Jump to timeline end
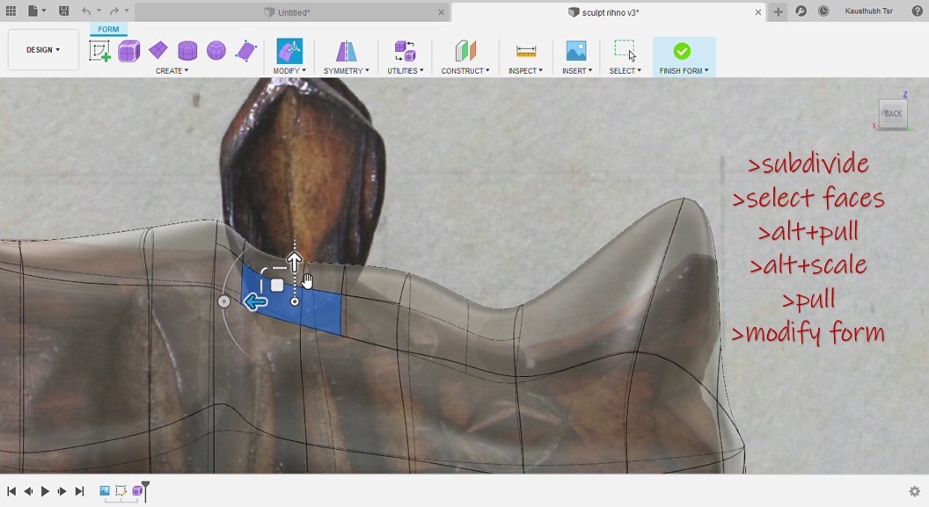 tap(79, 491)
